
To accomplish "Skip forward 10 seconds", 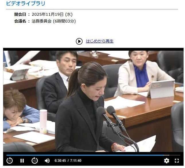I will [x=35, y=161].
